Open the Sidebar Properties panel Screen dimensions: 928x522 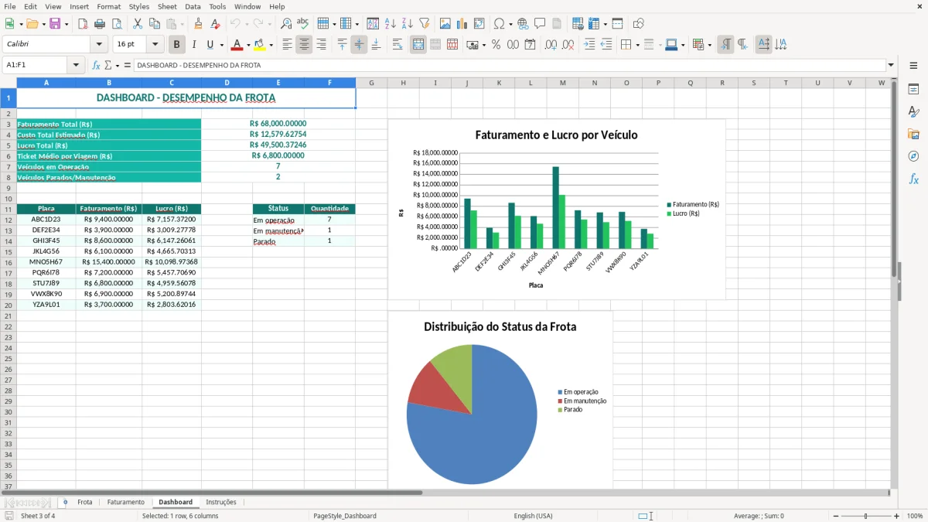[x=913, y=90]
